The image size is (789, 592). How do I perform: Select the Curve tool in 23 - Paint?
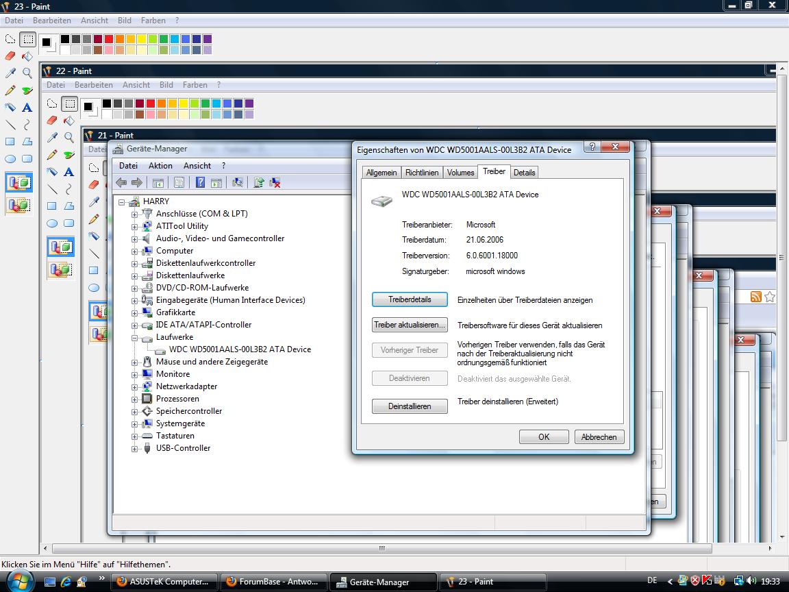27,124
